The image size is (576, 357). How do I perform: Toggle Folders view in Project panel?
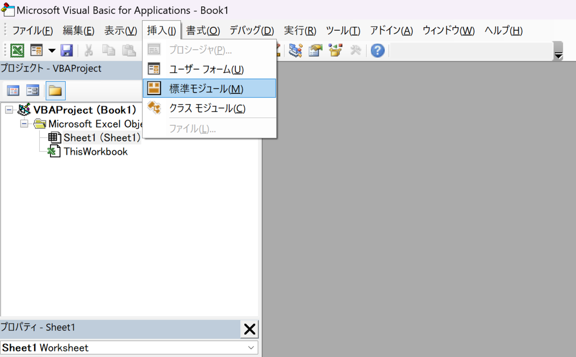tap(56, 90)
